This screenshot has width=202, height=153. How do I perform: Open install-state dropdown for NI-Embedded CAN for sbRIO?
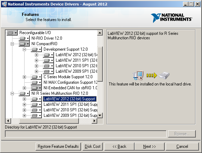[36, 88]
